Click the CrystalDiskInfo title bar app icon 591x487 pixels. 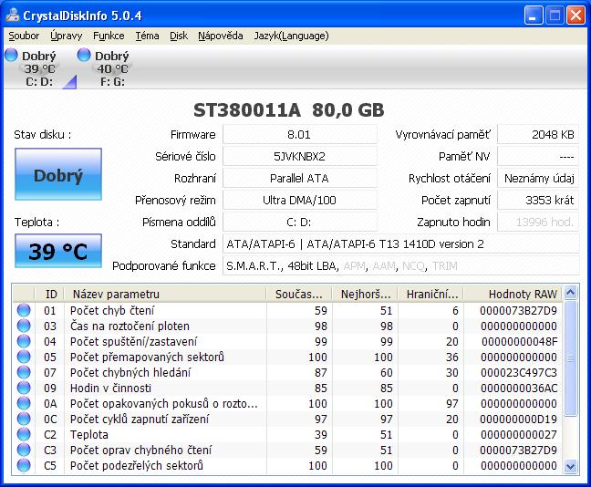coord(13,16)
